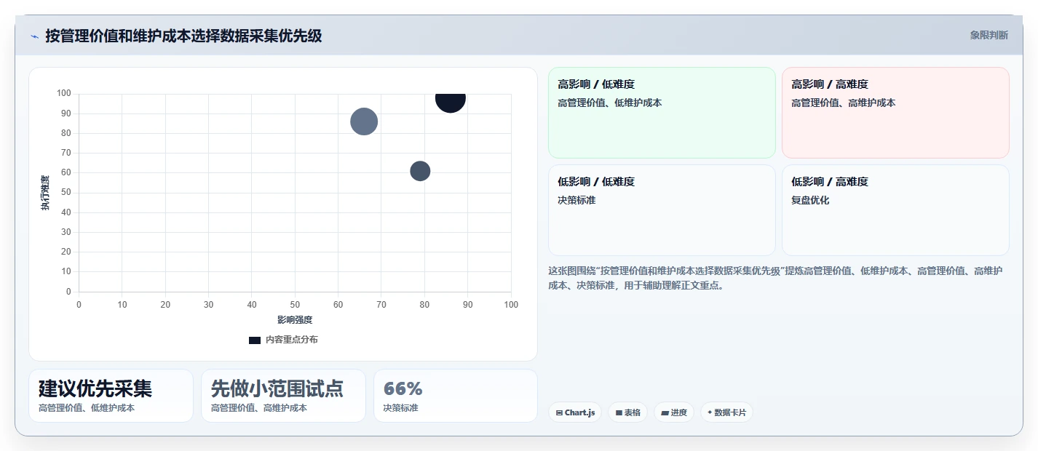Click 高管理价值、高维护成本 under 先做小范围试点

coord(259,408)
